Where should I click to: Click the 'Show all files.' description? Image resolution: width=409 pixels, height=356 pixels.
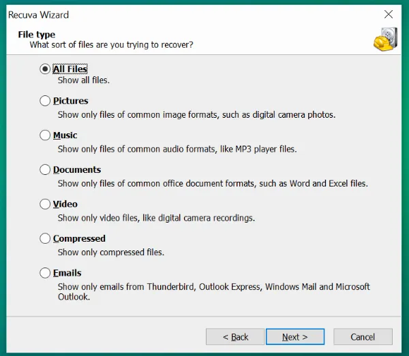coord(83,80)
